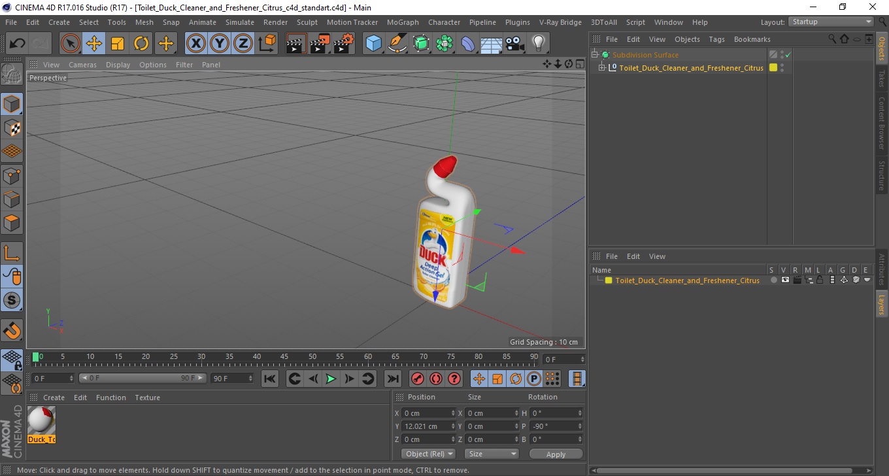
Task: Open the Layout Startup dropdown
Action: pyautogui.click(x=831, y=22)
